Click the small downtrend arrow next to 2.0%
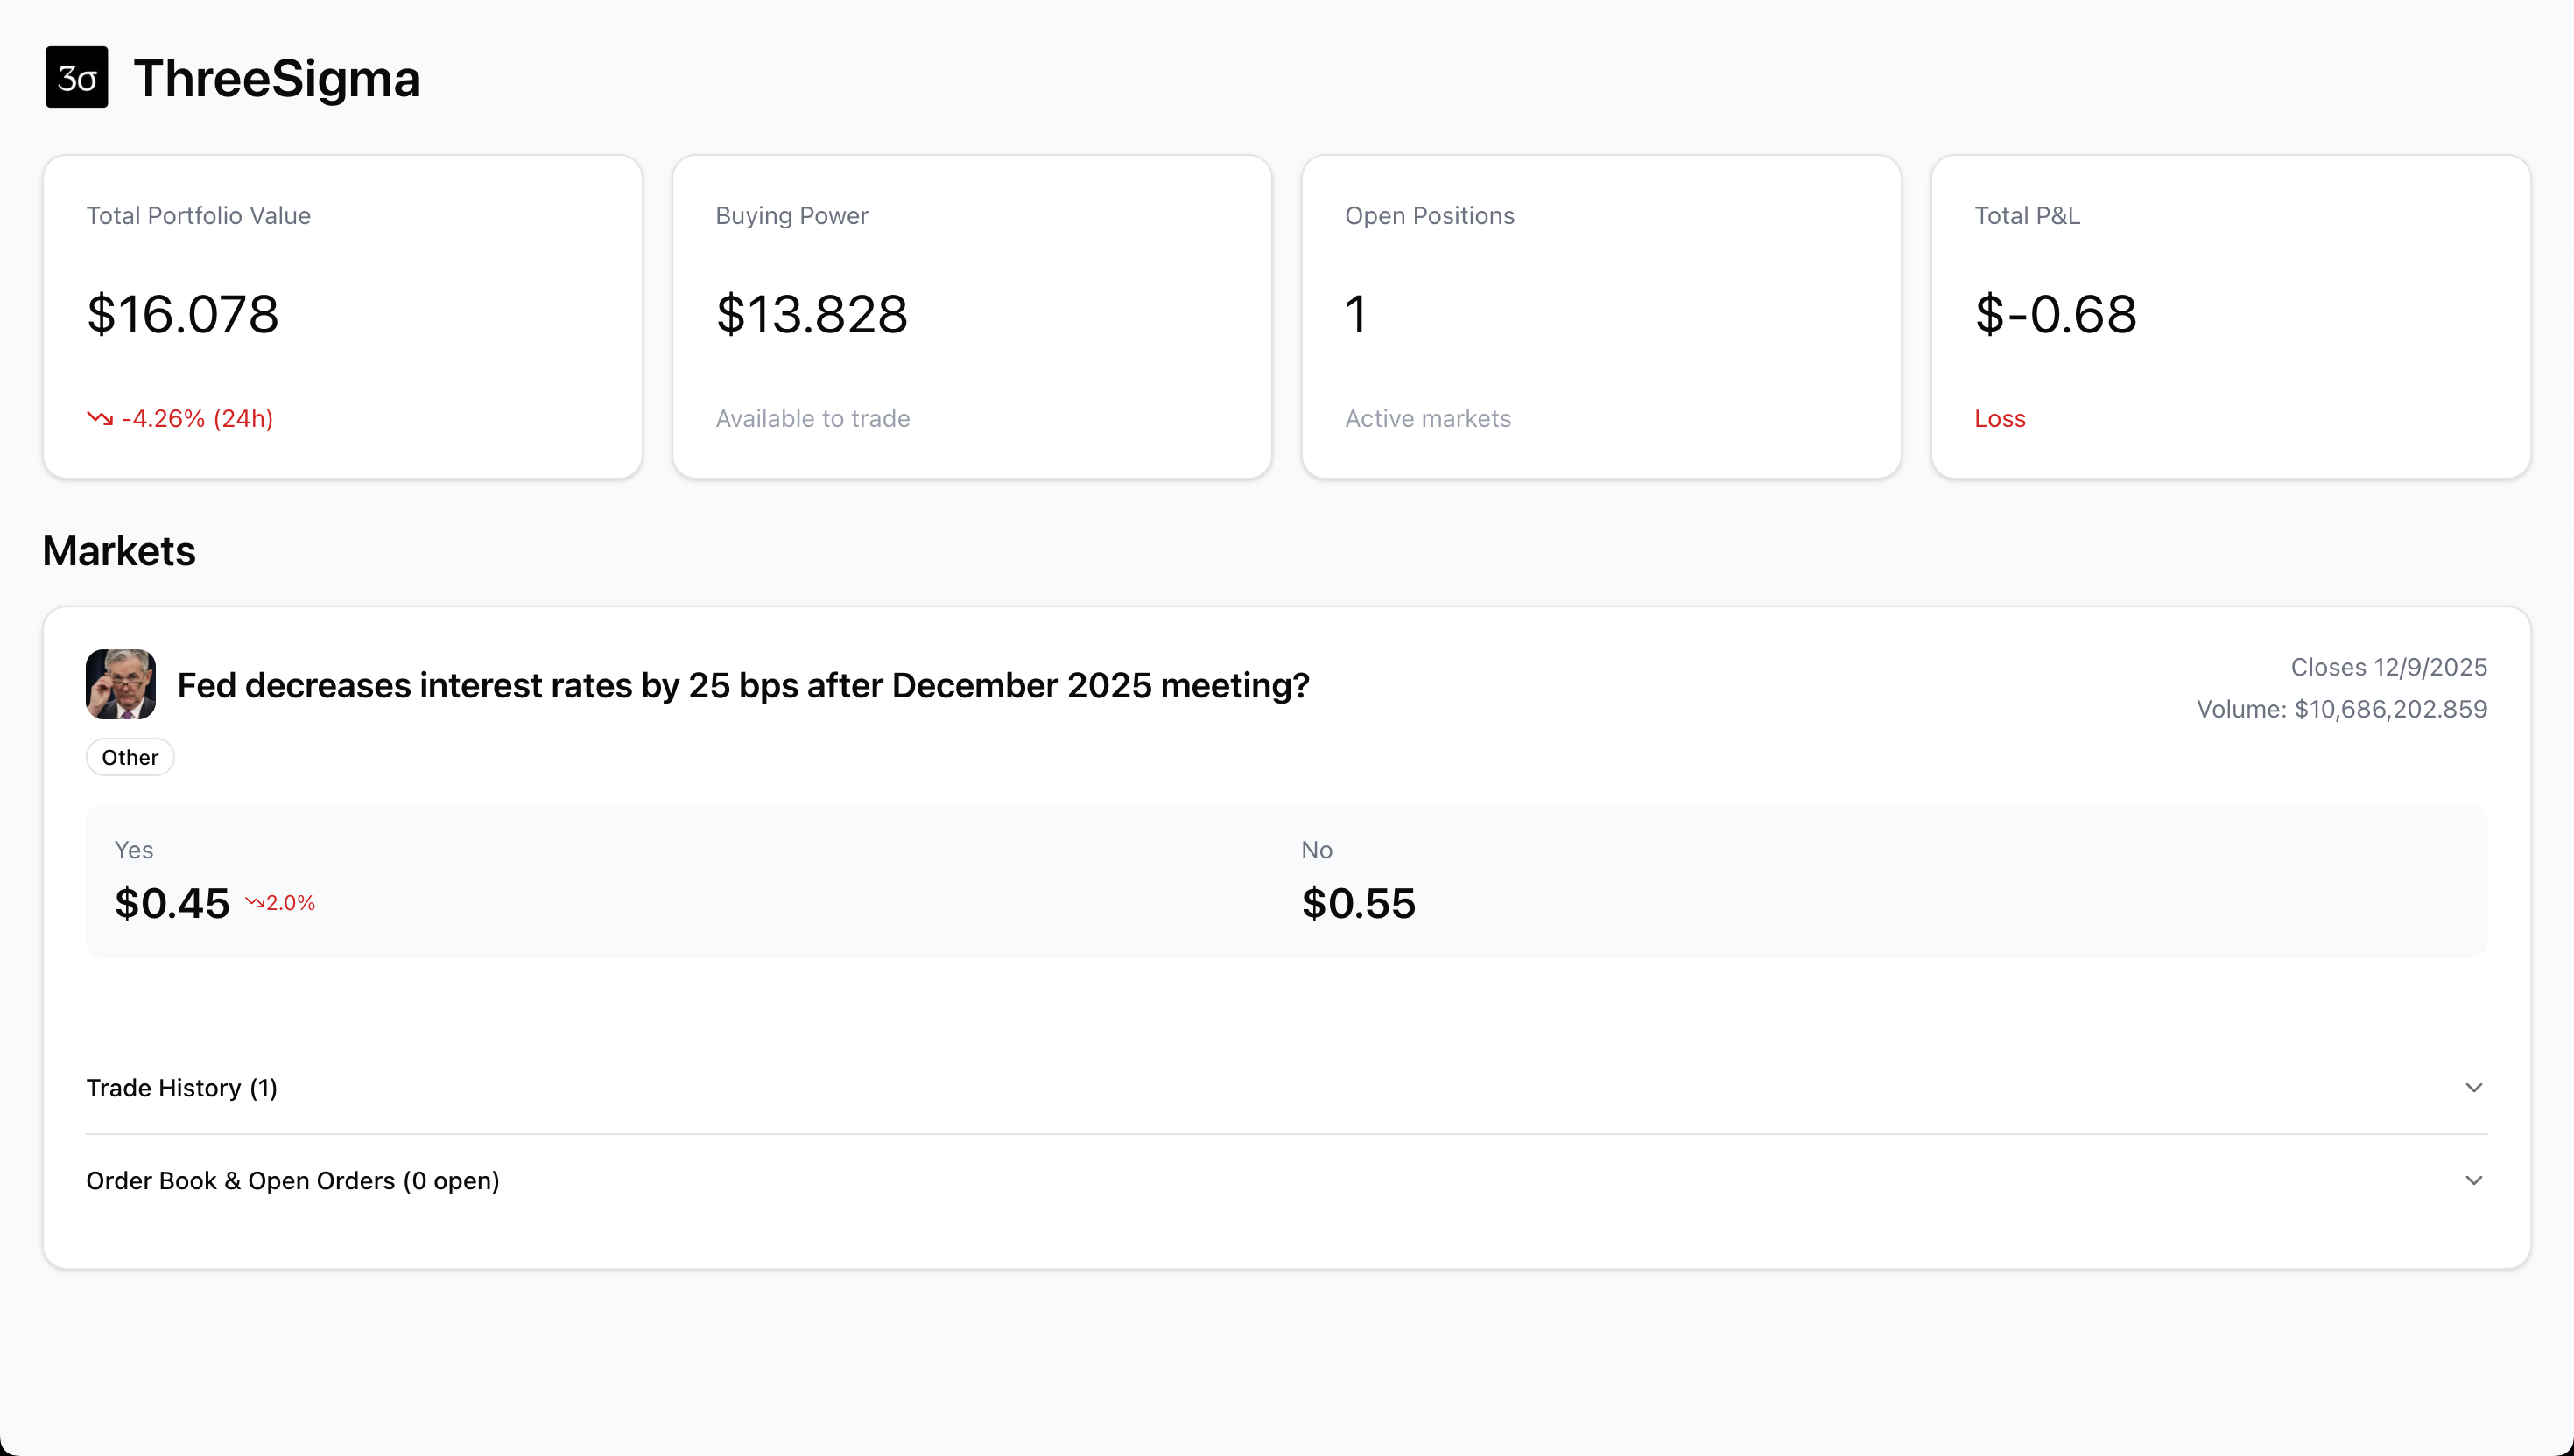 point(255,903)
